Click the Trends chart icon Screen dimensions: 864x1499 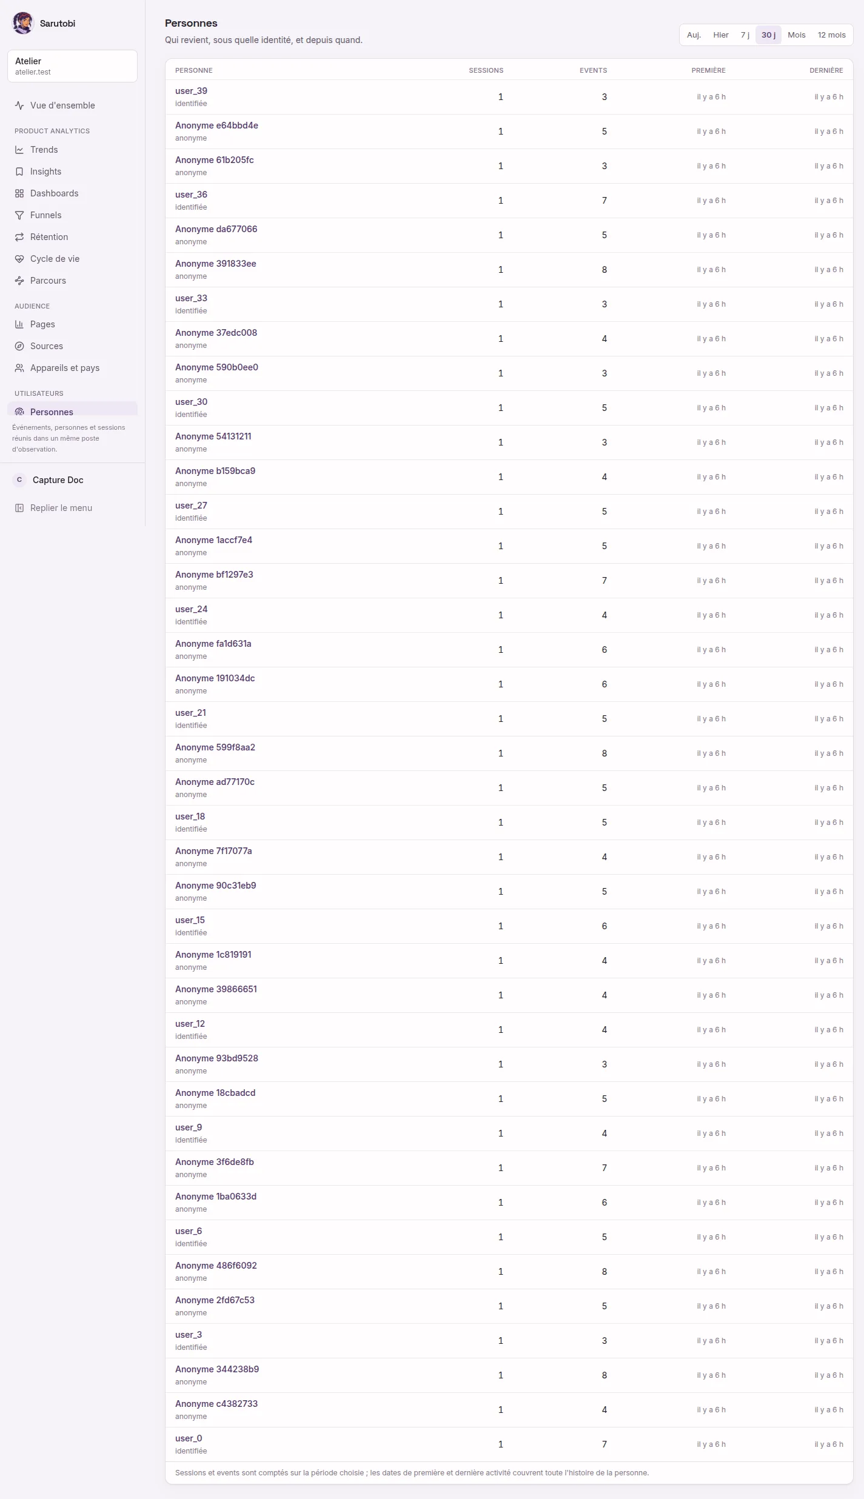(x=19, y=150)
